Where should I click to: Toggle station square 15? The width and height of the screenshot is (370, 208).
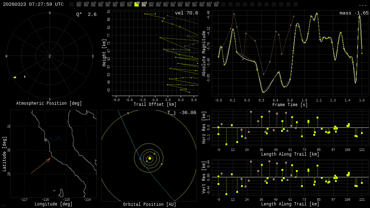pyautogui.click(x=180, y=4)
